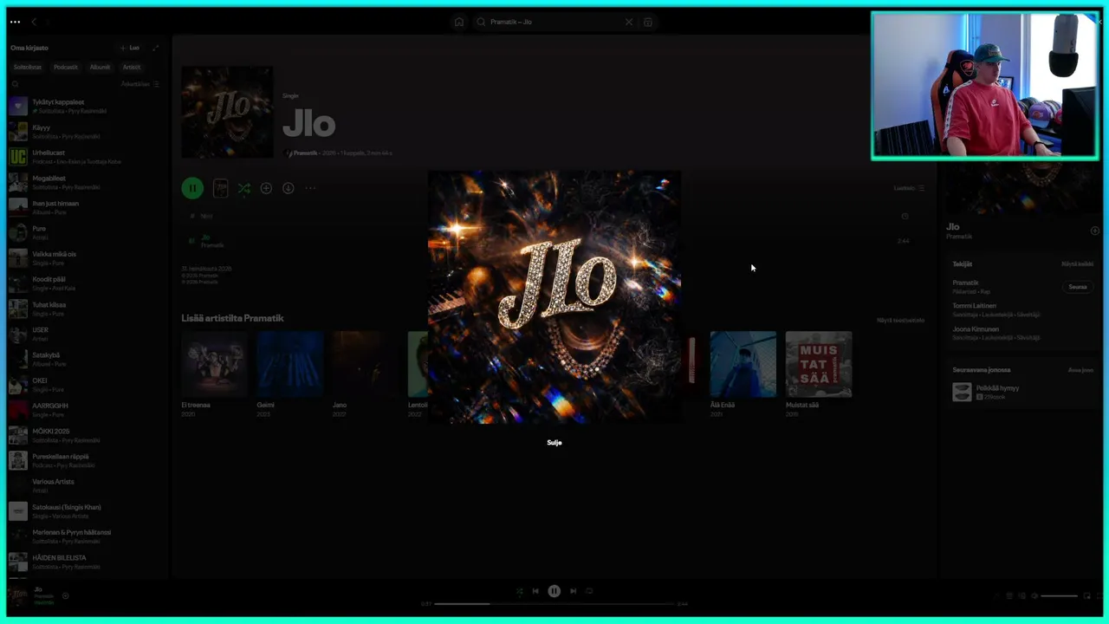Click the small Jlo cover on the album page
The image size is (1109, 624).
[227, 112]
